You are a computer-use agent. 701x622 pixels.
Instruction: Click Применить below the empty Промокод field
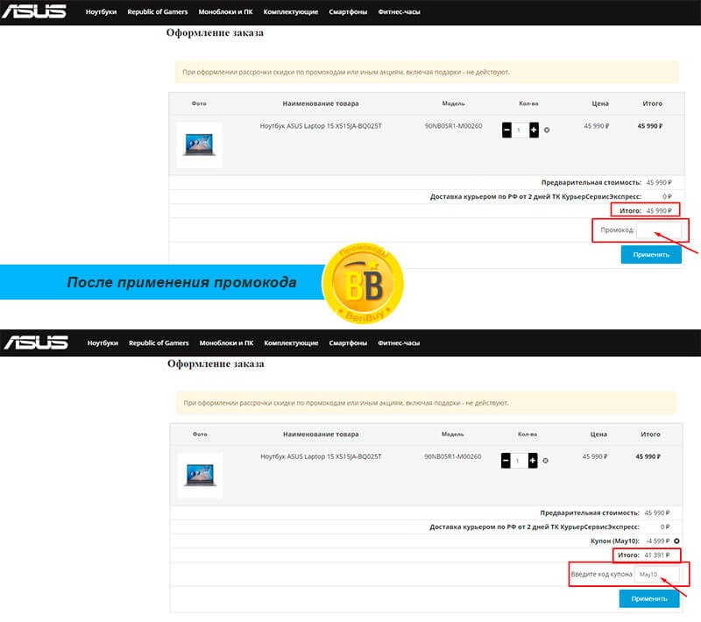650,254
